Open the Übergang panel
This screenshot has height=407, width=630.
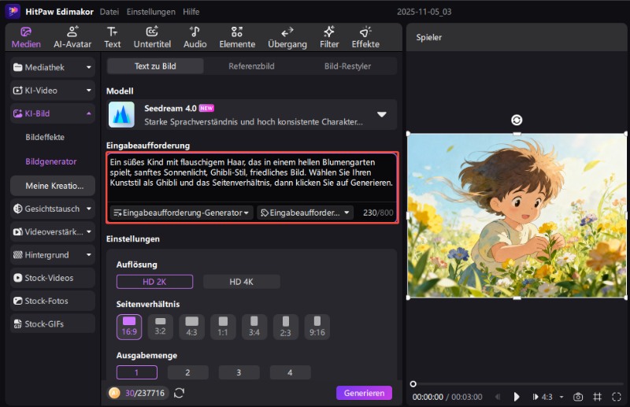point(287,37)
